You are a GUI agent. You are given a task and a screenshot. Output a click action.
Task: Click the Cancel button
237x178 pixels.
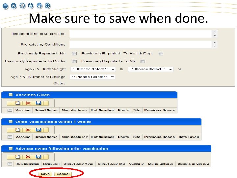[63, 174]
